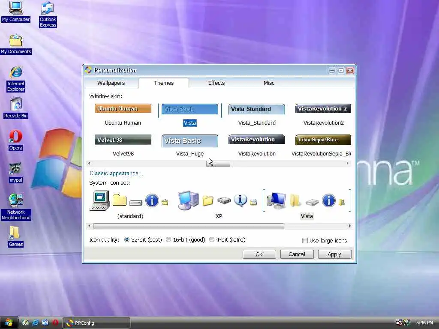Open My Computer desktop icon
The width and height of the screenshot is (439, 329).
[x=16, y=11]
